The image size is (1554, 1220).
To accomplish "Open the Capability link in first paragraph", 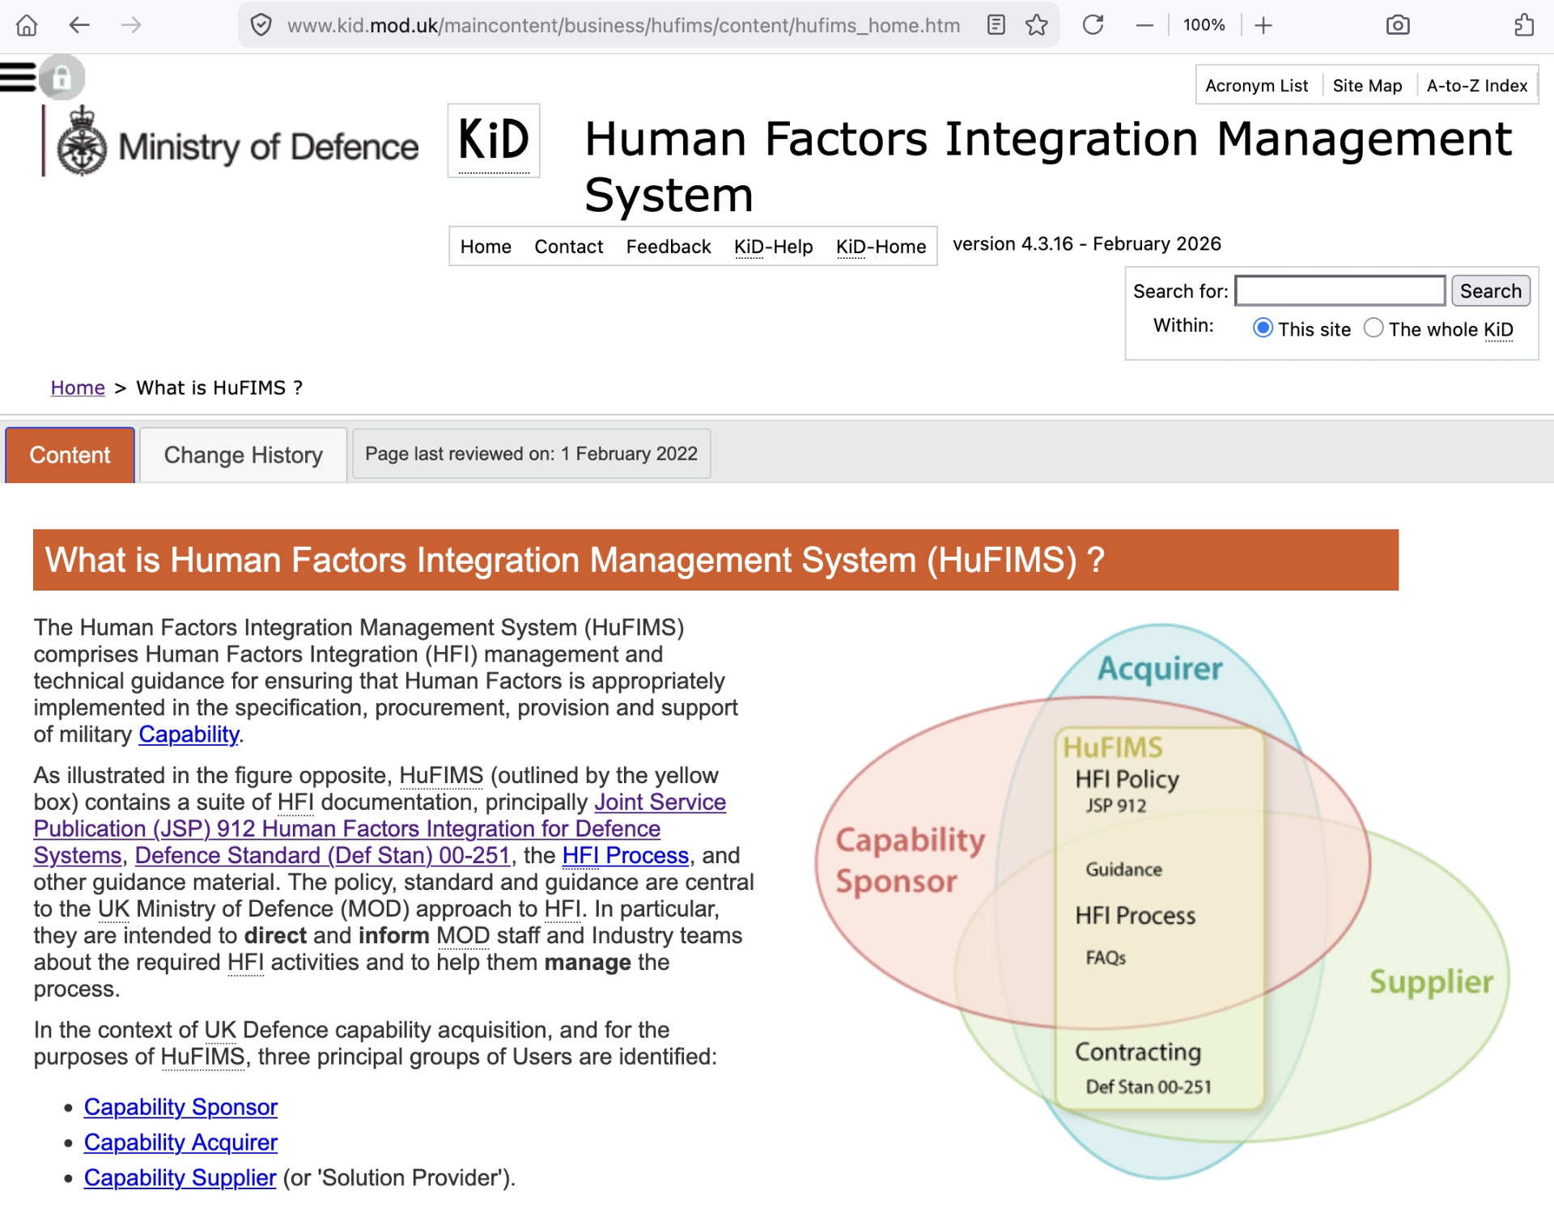I will pos(189,735).
